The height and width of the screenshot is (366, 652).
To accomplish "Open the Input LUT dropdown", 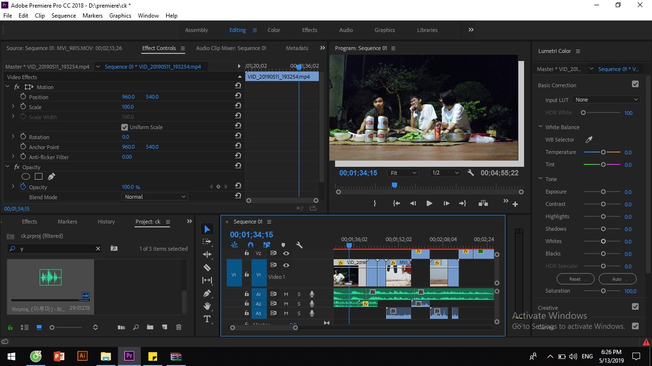I will coord(606,100).
